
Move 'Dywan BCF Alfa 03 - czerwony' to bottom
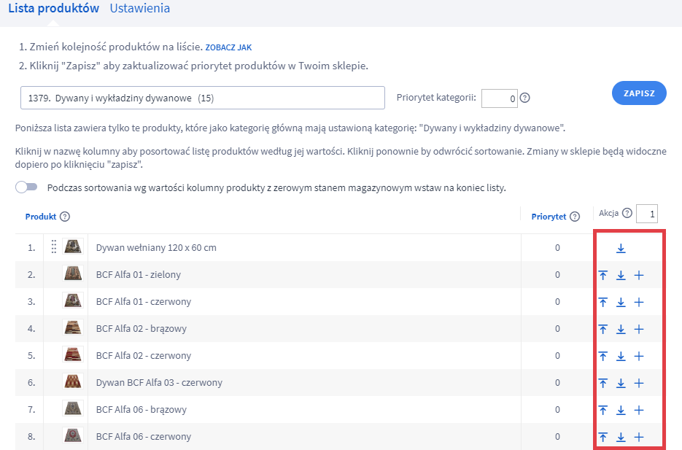pyautogui.click(x=621, y=383)
